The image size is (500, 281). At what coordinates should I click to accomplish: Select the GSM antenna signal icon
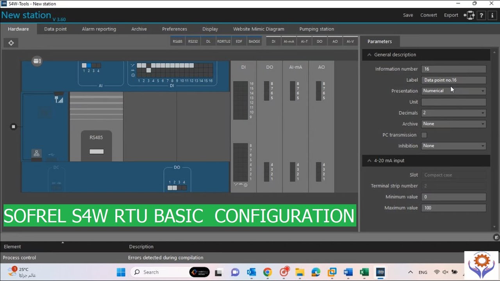click(x=59, y=100)
